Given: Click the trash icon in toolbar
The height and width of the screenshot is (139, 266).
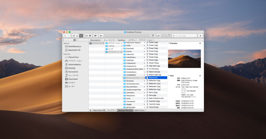Looking at the screenshot, I should [169, 36].
